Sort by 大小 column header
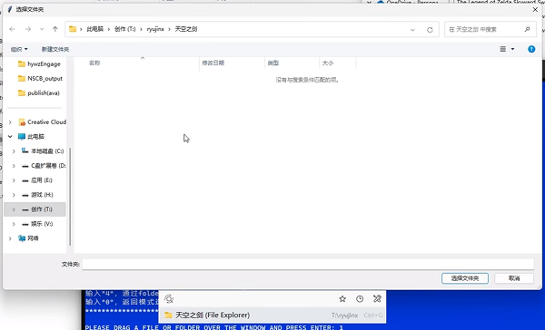Viewport: 545px width, 330px height. [328, 63]
